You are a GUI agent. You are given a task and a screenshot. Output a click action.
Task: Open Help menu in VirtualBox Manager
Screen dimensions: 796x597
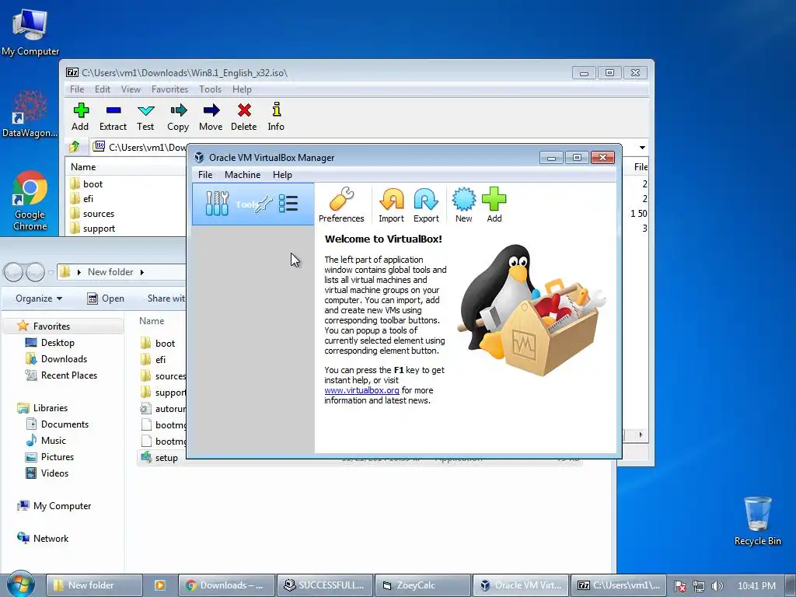tap(282, 175)
